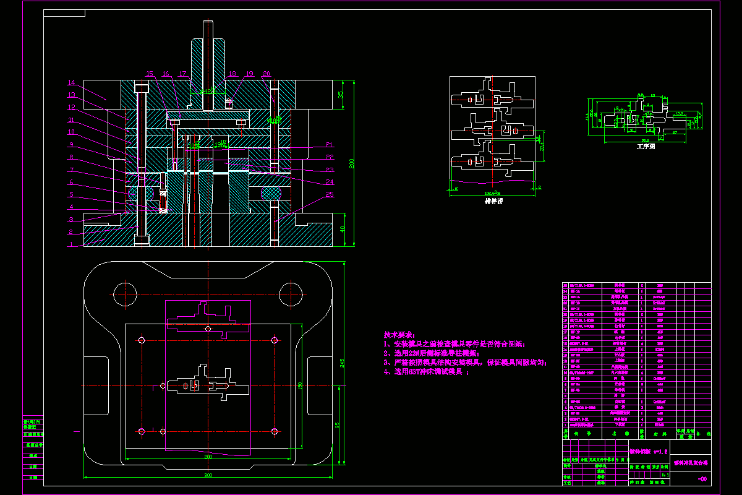Viewport: 742px width, 495px height.
Task: Select the green dimension value 40
Action: [x=343, y=230]
